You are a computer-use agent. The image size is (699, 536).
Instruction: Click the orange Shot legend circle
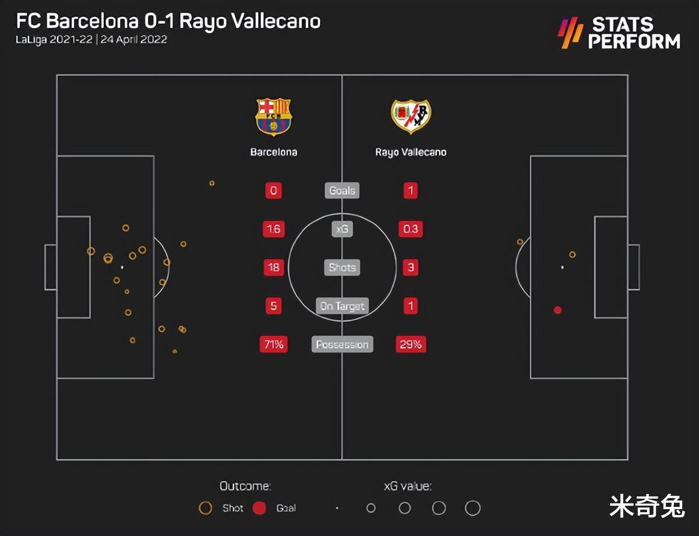[205, 508]
